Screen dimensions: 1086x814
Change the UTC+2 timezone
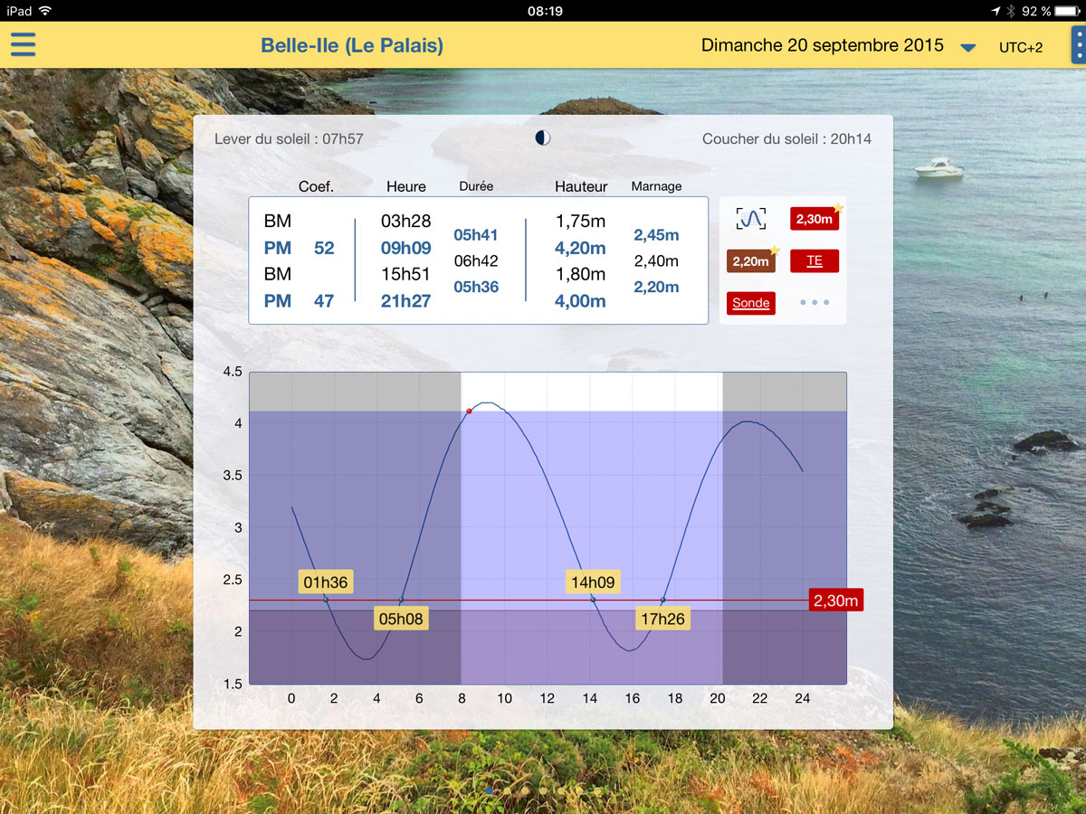(1021, 47)
